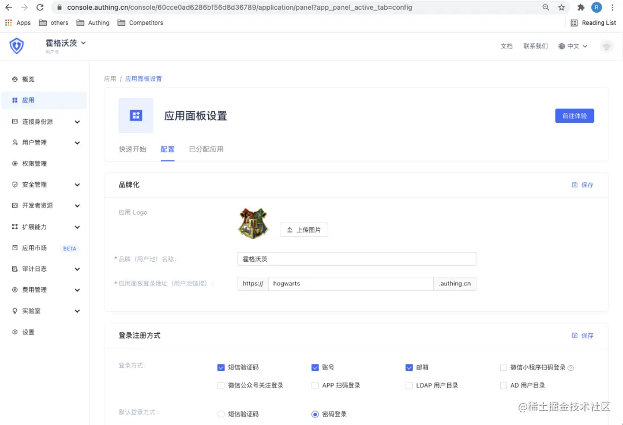Enable LDAP 用户目录 checkbox

point(409,385)
